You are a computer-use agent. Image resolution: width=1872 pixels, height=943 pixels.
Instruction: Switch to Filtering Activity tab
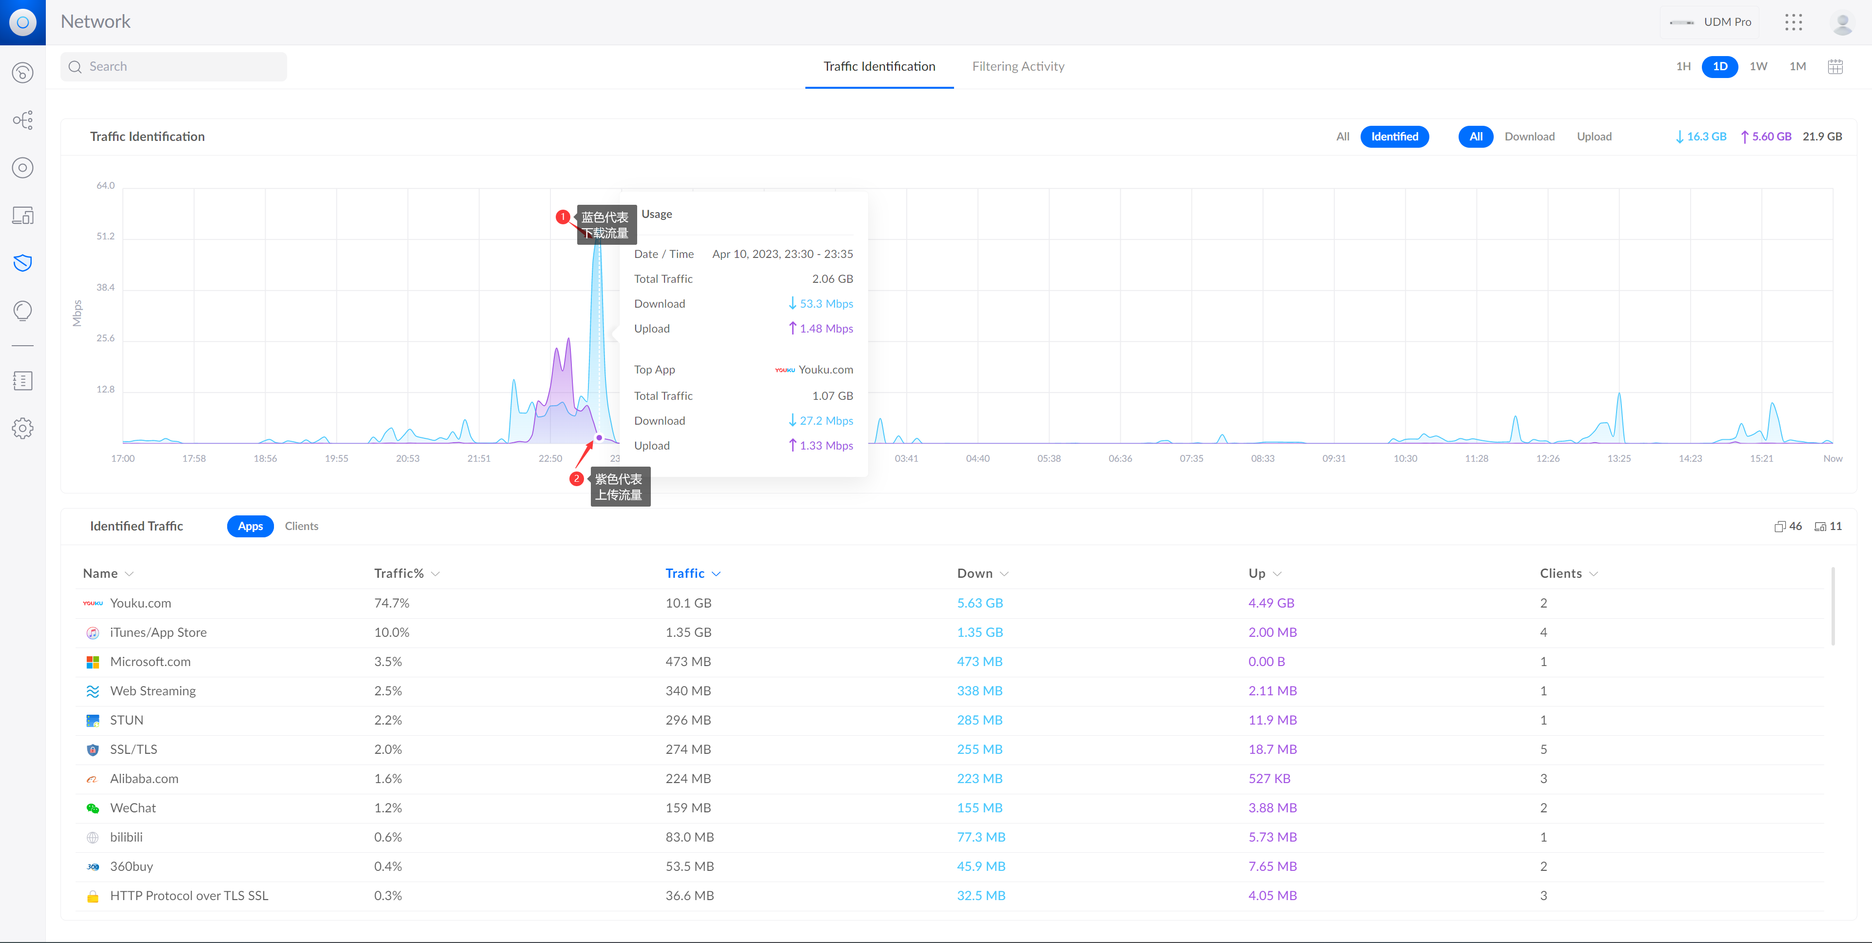[x=1017, y=67]
